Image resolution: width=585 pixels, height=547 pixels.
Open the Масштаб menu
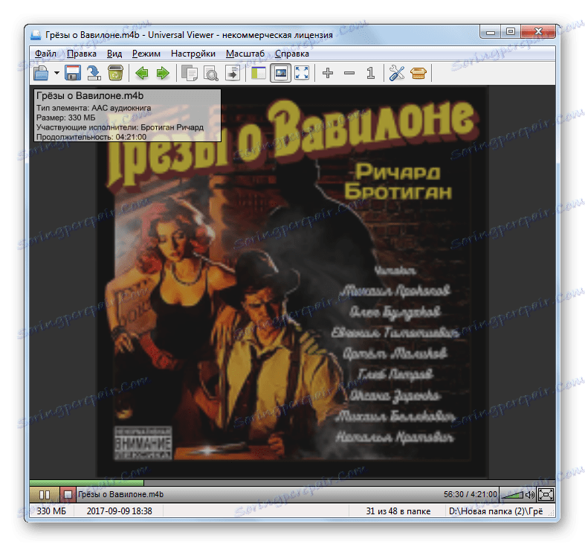(x=245, y=54)
